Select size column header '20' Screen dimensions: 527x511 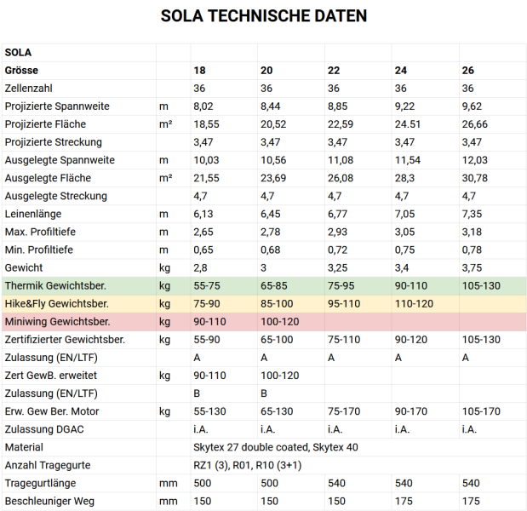(266, 70)
